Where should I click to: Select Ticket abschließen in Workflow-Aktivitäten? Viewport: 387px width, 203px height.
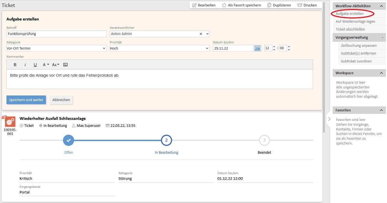[x=350, y=29]
